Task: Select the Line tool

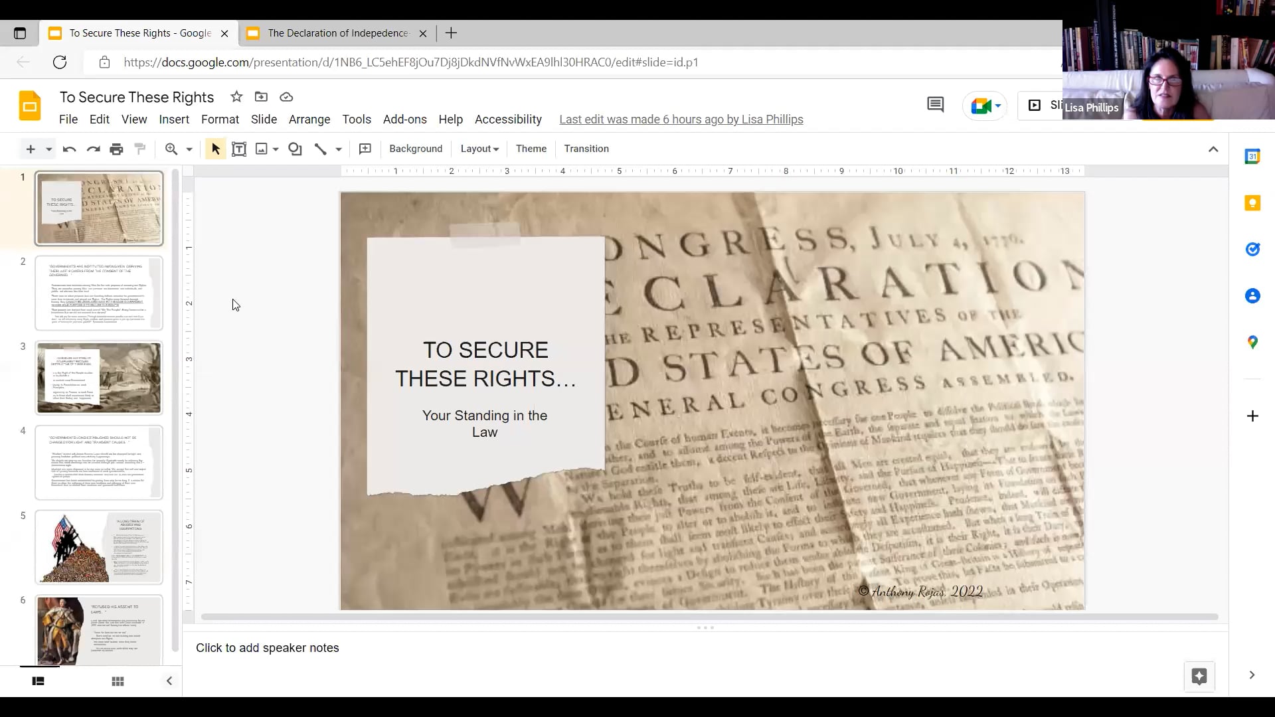Action: pos(321,149)
